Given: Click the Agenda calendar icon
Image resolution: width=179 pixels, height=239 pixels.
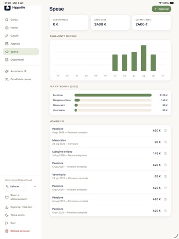Looking at the screenshot, I should coord(7,44).
